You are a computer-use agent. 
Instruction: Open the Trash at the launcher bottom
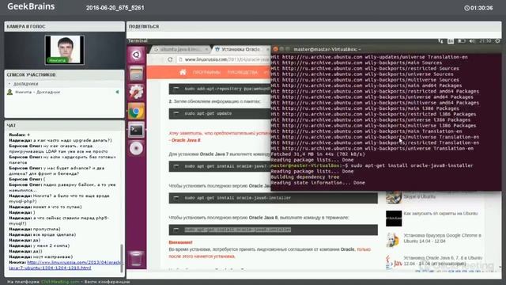(136, 259)
